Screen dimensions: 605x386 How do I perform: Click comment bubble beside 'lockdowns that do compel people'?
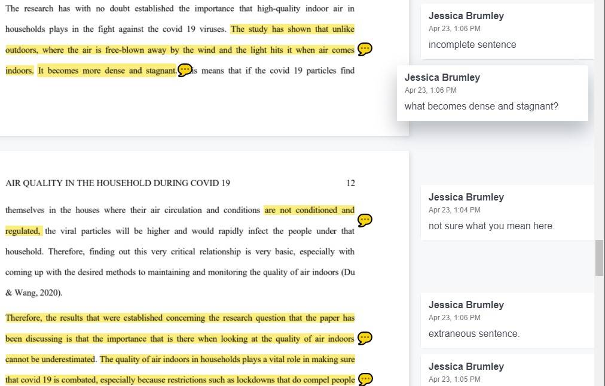(x=365, y=379)
